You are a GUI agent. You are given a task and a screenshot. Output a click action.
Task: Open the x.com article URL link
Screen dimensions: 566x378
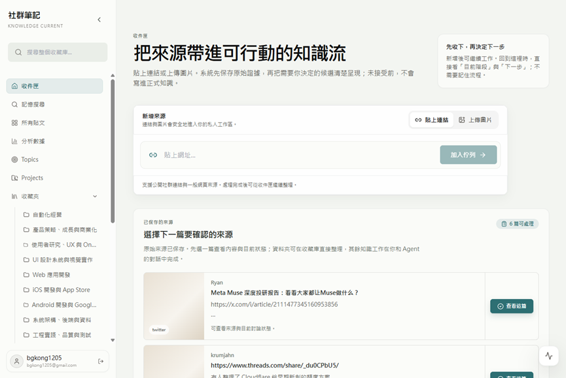click(x=274, y=305)
